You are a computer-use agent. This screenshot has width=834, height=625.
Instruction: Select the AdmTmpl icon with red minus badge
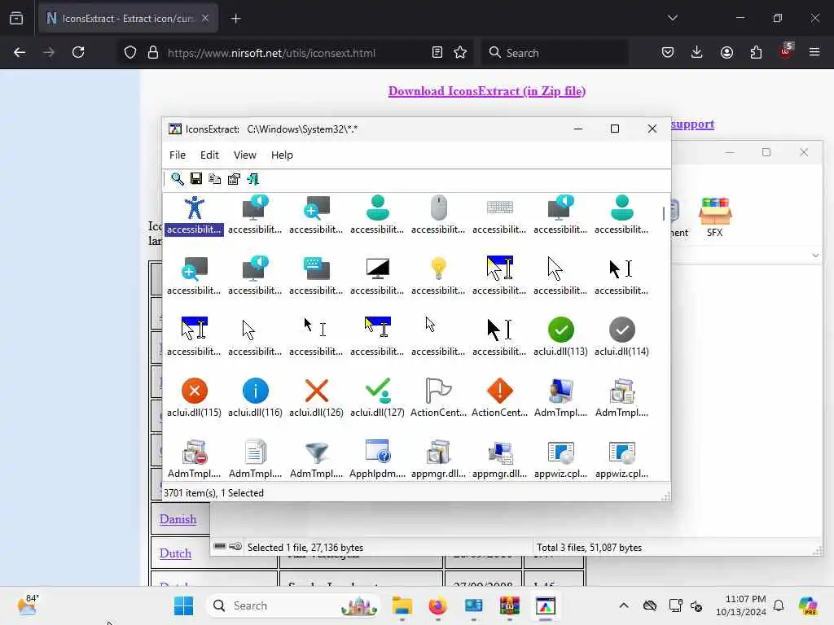[x=194, y=452]
